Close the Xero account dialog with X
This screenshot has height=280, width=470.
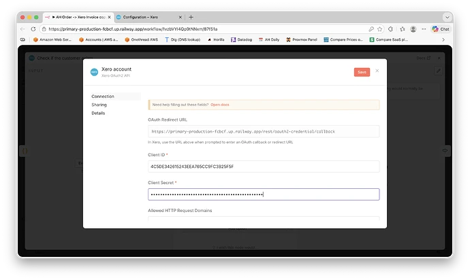pyautogui.click(x=377, y=71)
